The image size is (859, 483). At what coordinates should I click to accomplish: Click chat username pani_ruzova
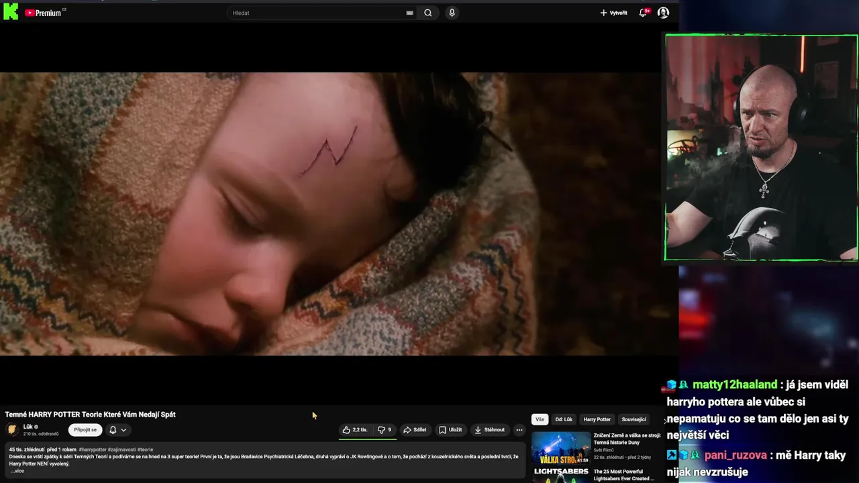coord(735,455)
